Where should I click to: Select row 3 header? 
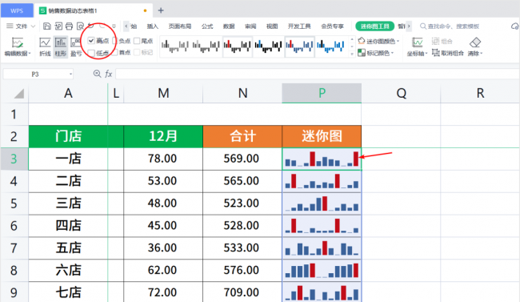(x=14, y=159)
